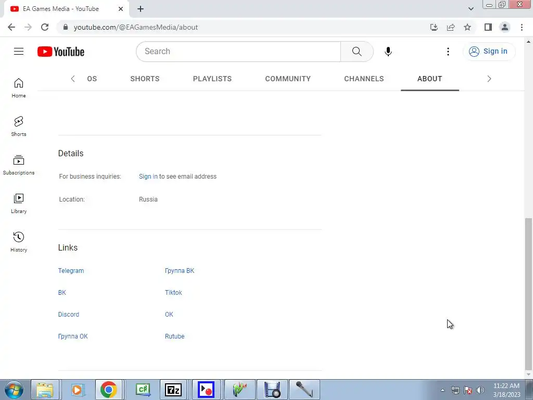Image resolution: width=533 pixels, height=400 pixels.
Task: Open Chrome profile avatar
Action: coord(505,27)
